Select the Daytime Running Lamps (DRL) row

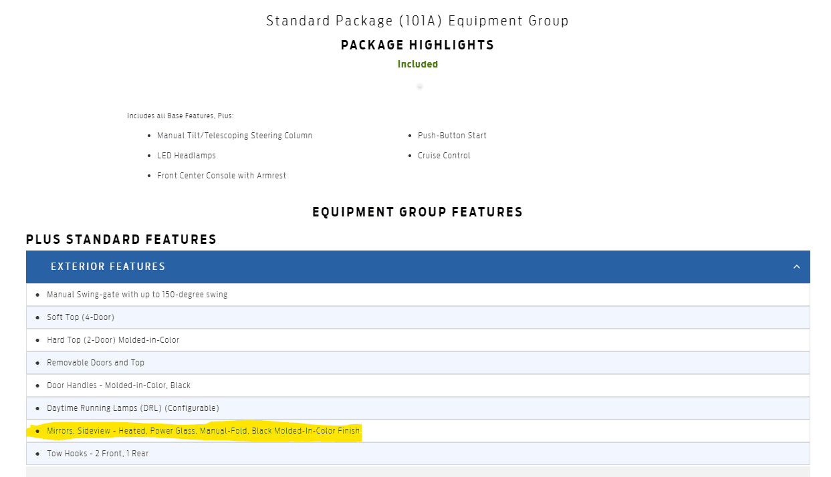418,408
